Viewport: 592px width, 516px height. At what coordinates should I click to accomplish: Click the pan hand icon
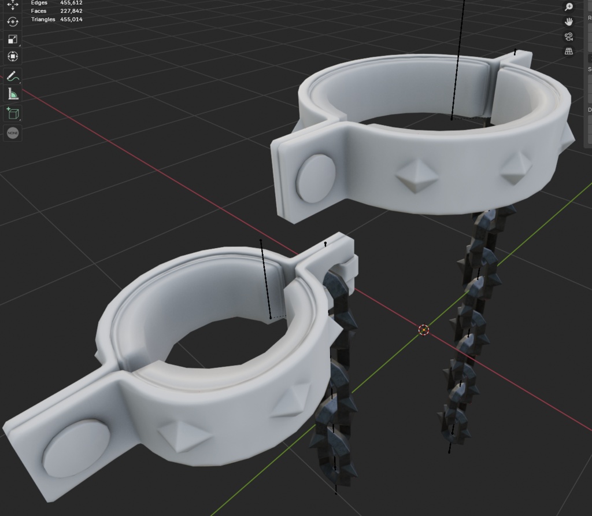pos(569,22)
